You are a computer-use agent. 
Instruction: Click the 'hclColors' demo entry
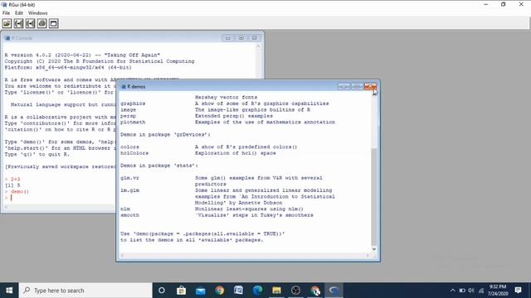[x=134, y=153]
